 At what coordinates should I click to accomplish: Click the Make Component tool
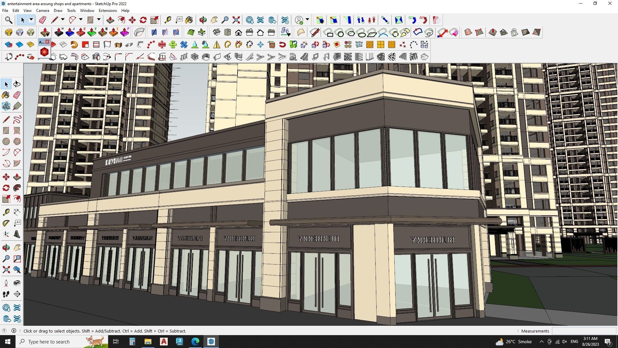tap(6, 106)
